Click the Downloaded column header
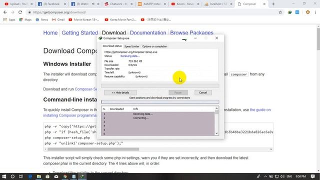 click(x=116, y=109)
